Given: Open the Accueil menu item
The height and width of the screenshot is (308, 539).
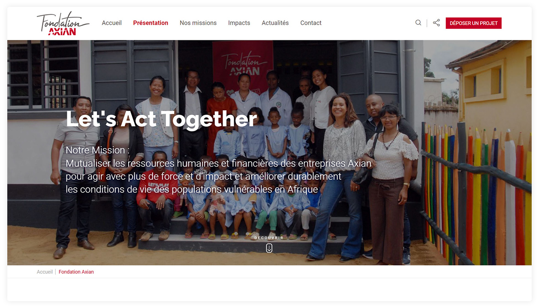Looking at the screenshot, I should 111,23.
